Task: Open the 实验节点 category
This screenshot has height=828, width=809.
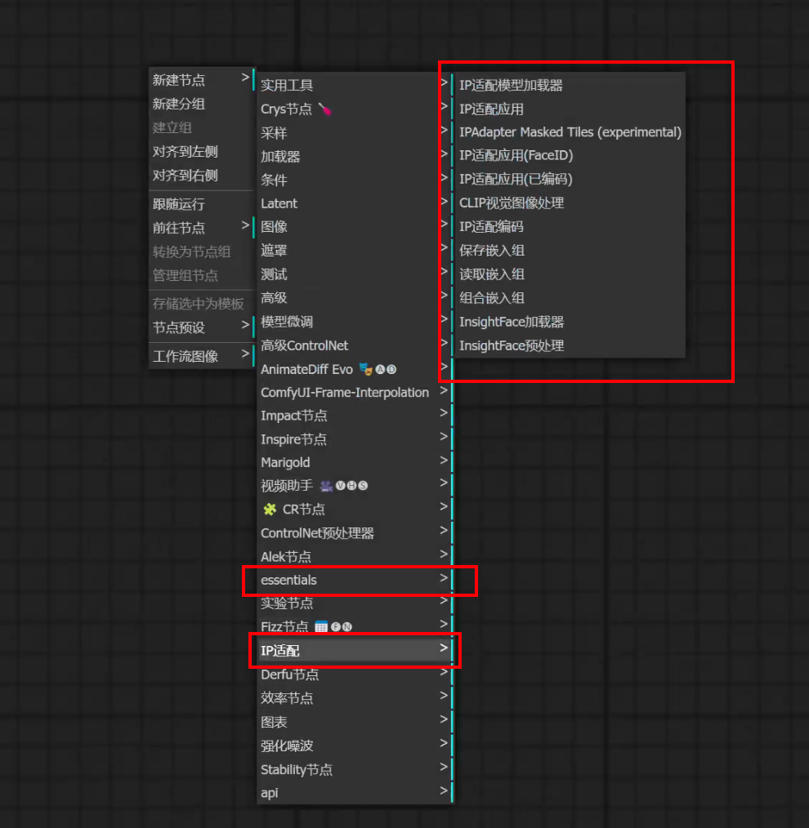Action: [x=355, y=603]
